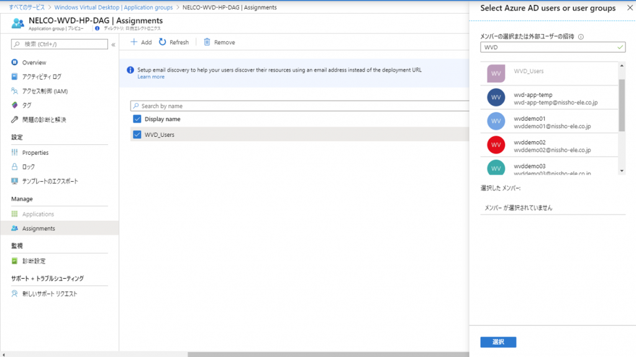
Task: Open Properties under 設定
Action: 35,153
